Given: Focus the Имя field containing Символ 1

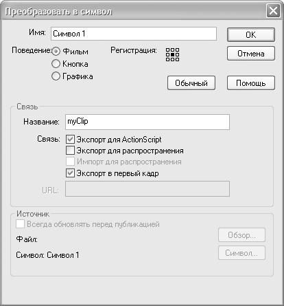Looking at the screenshot, I should (x=134, y=34).
